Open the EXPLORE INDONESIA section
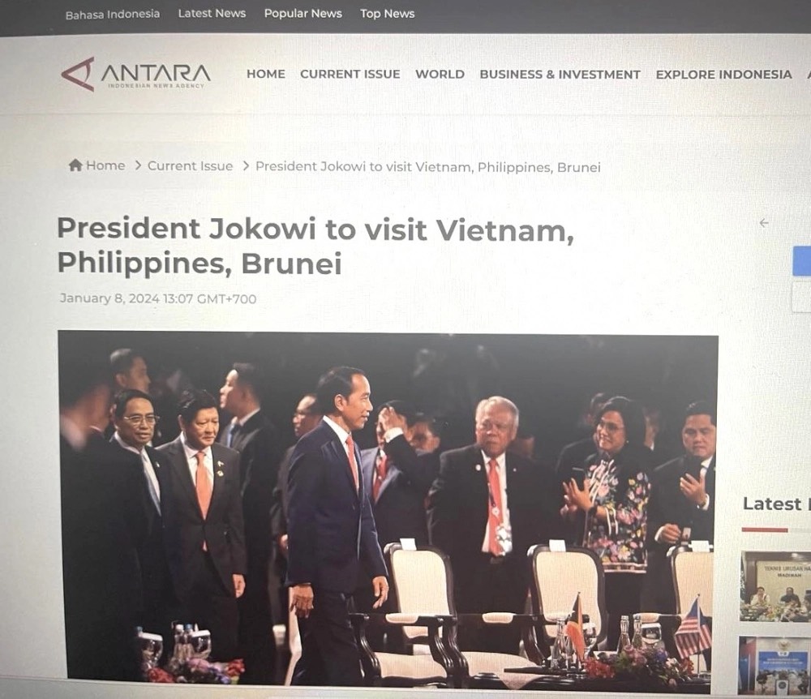 (723, 75)
